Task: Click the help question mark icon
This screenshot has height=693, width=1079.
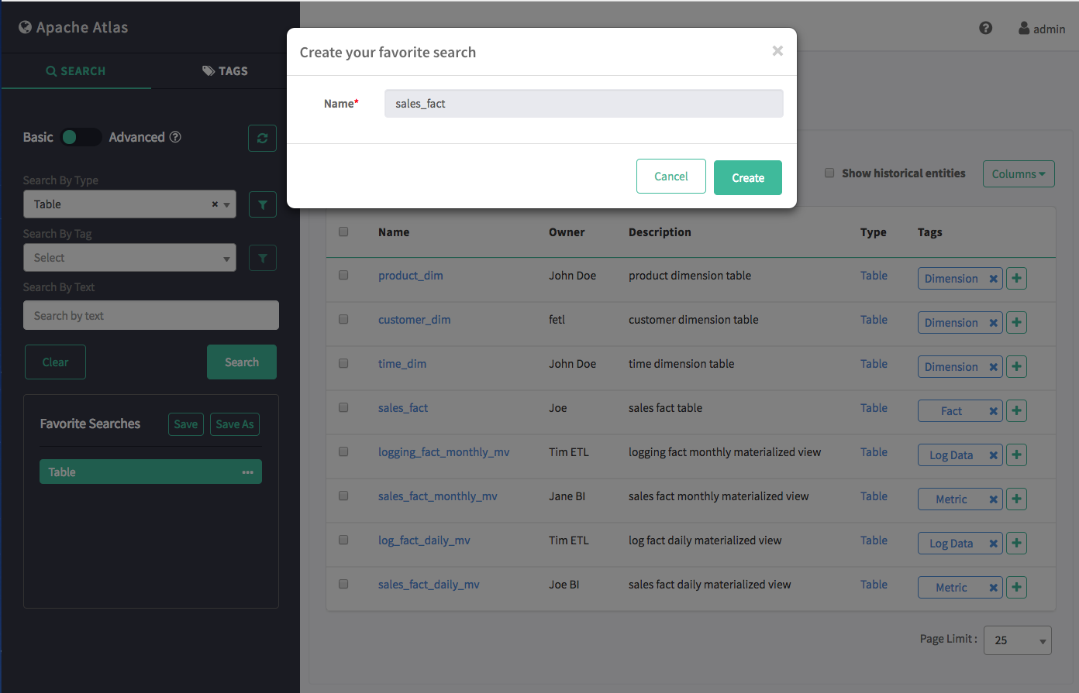Action: coord(985,29)
